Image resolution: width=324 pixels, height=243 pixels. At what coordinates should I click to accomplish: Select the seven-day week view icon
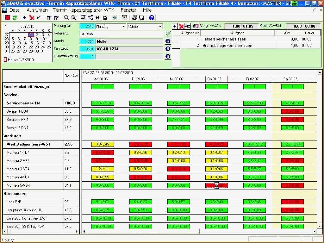click(56, 18)
